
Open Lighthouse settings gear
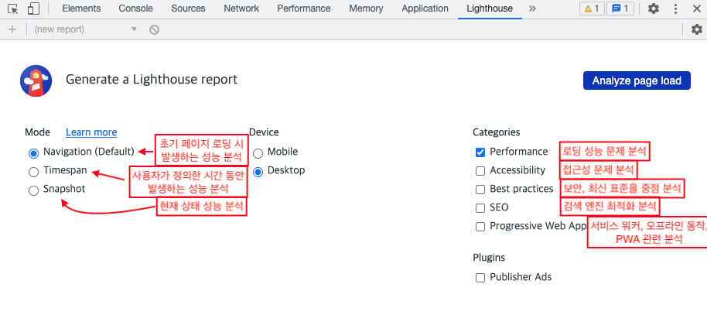697,29
